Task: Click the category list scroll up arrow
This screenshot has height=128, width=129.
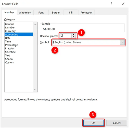Action: pos(35,25)
